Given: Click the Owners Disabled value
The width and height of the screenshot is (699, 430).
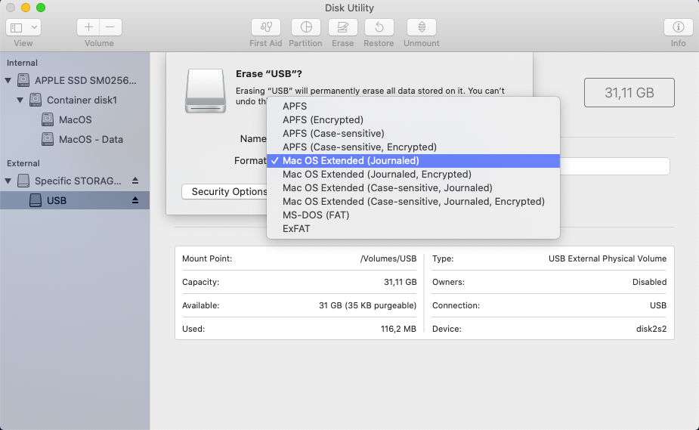Looking at the screenshot, I should click(649, 282).
